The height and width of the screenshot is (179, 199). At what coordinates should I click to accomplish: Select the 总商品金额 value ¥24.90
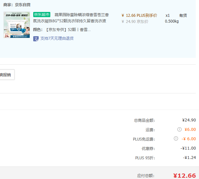tap(189, 120)
